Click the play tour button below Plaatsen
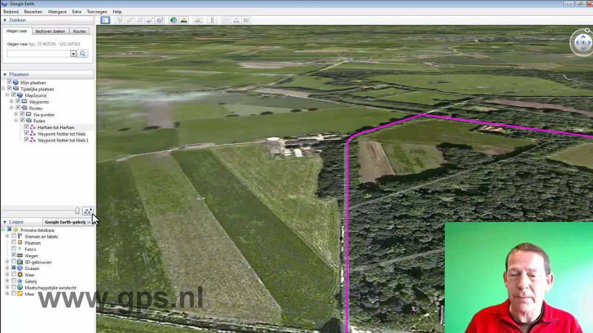The width and height of the screenshot is (593, 333). coord(88,211)
